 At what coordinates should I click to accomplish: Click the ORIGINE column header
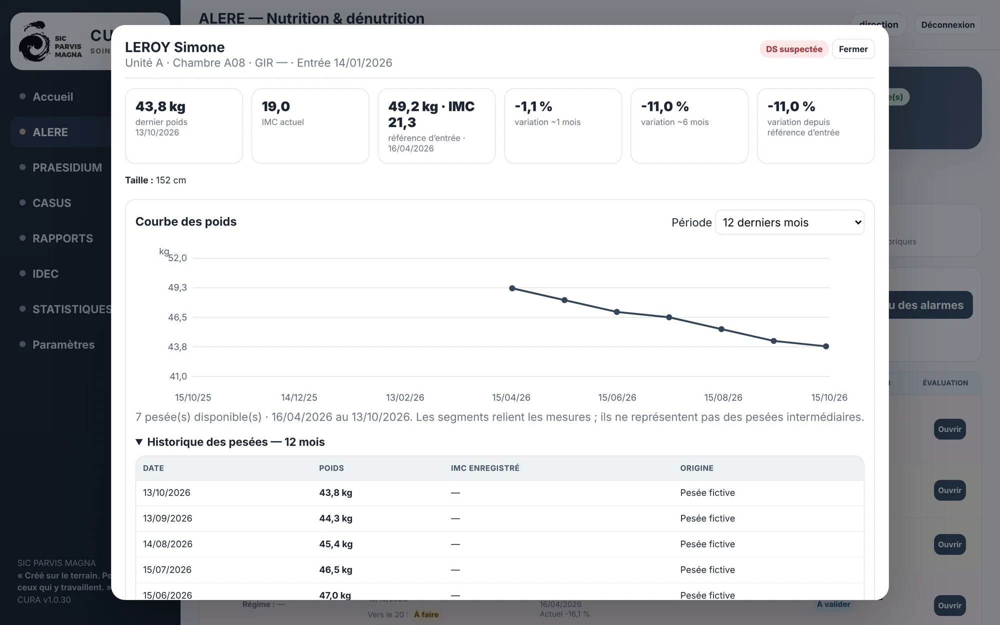pyautogui.click(x=696, y=468)
